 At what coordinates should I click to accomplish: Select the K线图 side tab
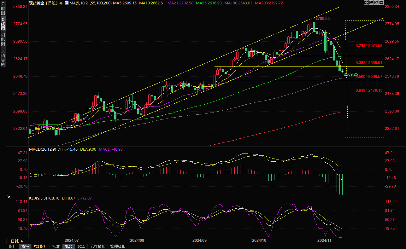tap(3, 24)
